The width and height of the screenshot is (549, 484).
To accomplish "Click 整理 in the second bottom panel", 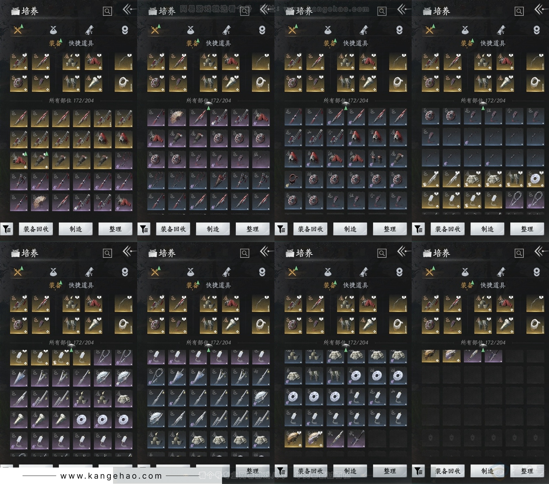I will click(x=253, y=471).
